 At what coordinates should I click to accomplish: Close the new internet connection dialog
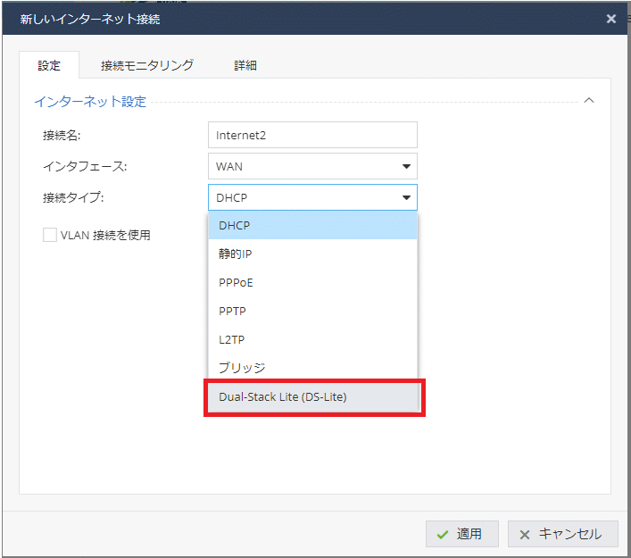coord(610,18)
